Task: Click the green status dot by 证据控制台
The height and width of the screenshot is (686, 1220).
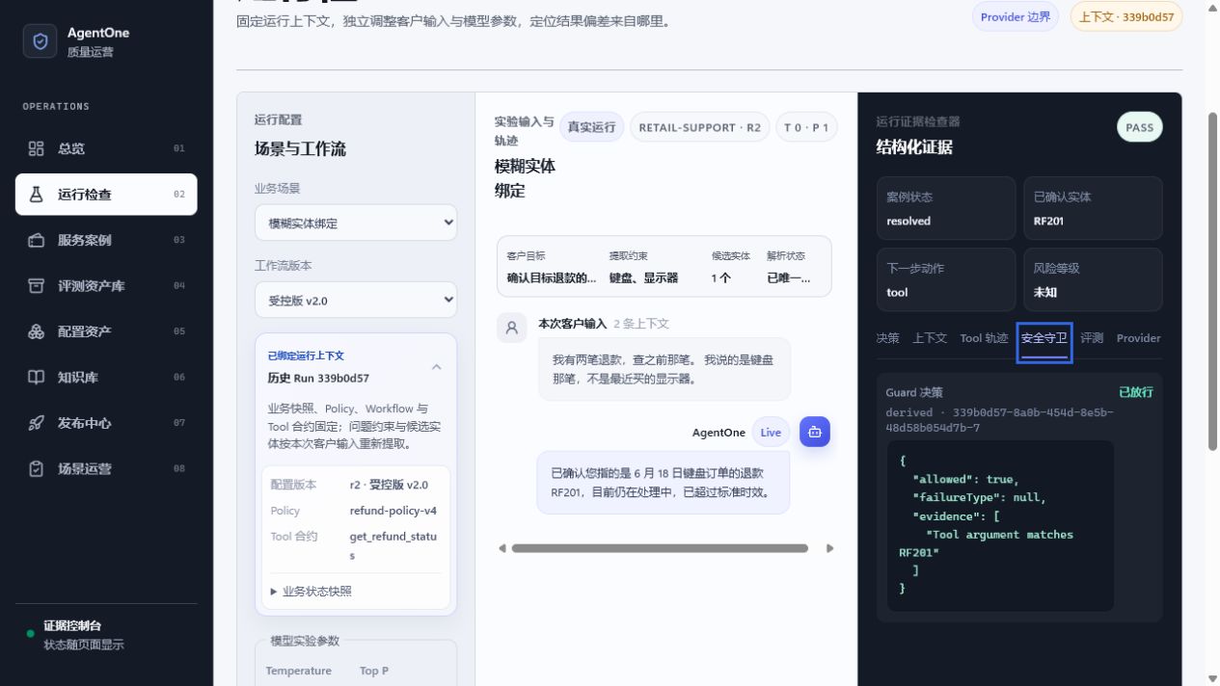Action: [31, 634]
